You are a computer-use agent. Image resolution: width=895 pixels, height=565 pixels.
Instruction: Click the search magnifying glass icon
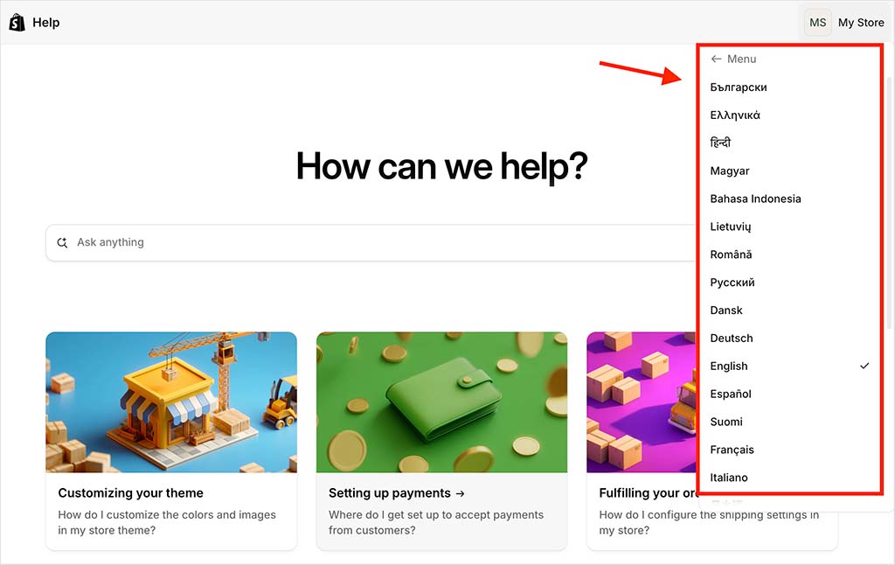click(x=62, y=242)
